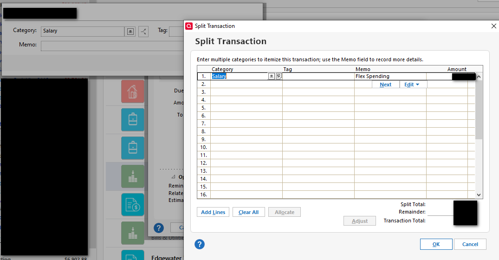Expand the Optional settings triangle in the background dialog
Viewport: 499px width, 260px height.
coord(174,176)
